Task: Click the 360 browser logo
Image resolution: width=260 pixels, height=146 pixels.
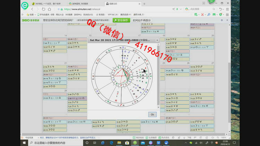Action: click(x=25, y=7)
